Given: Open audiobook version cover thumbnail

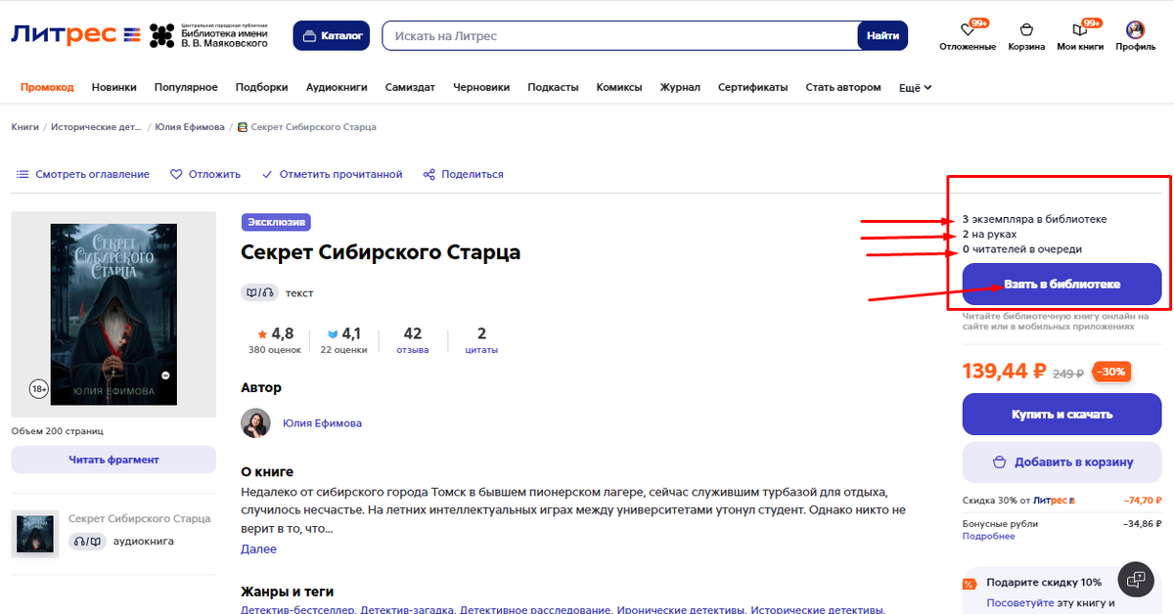Looking at the screenshot, I should [34, 533].
